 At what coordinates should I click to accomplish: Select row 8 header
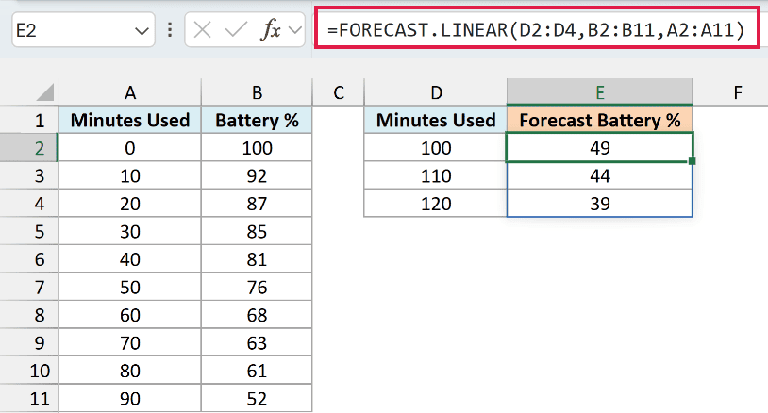(x=29, y=315)
